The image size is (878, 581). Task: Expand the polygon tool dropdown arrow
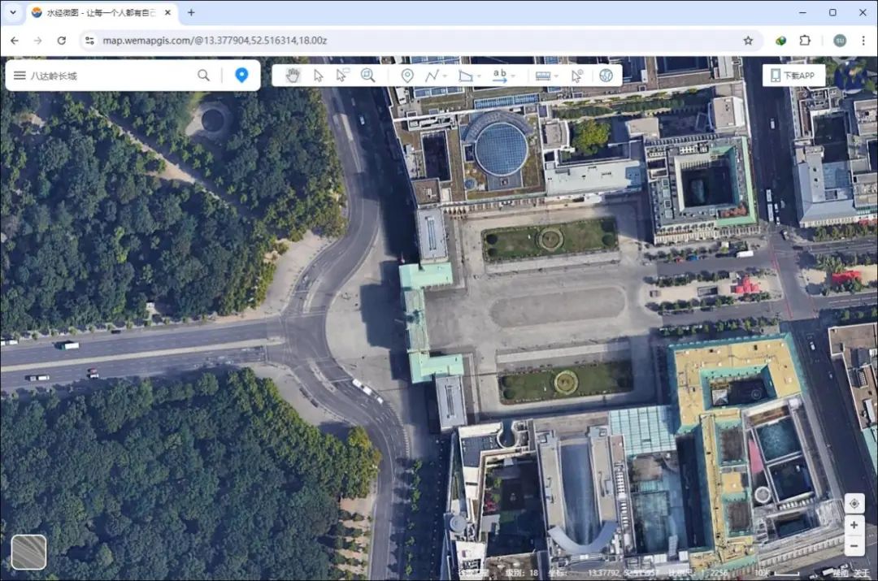point(480,76)
